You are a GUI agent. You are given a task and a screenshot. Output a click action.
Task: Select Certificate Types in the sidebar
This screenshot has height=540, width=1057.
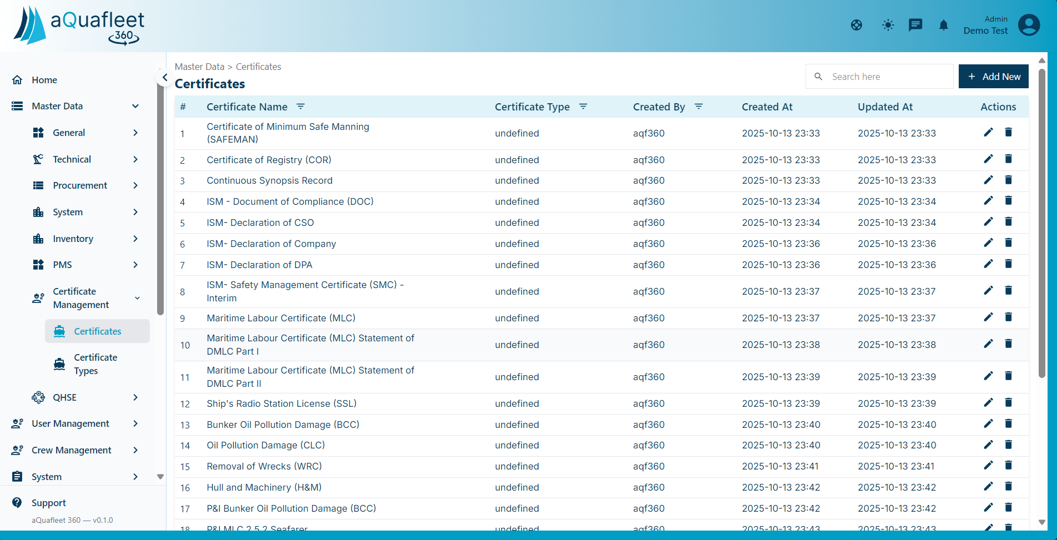95,364
